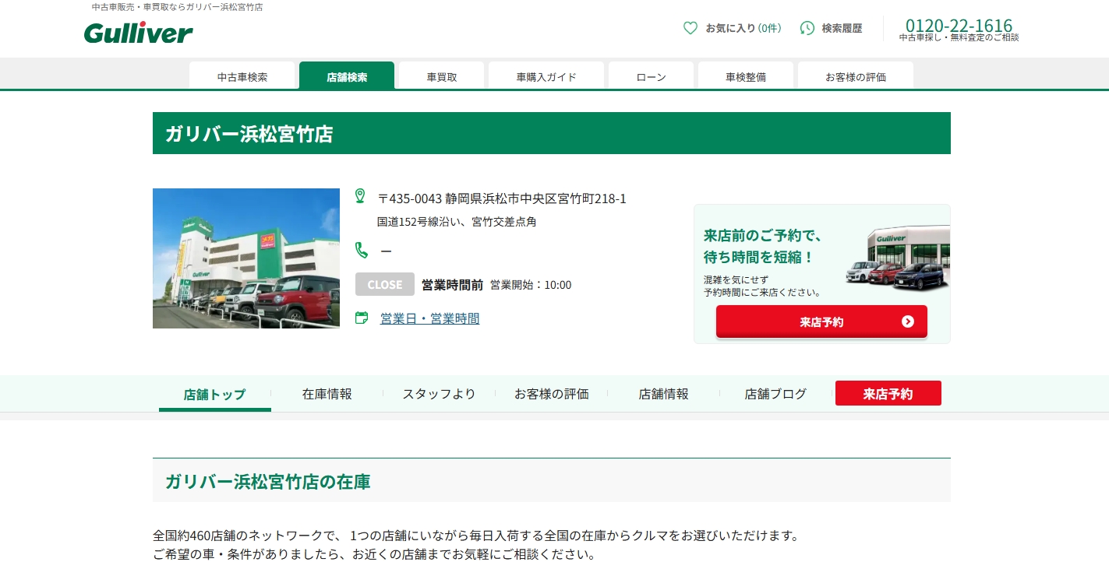The image size is (1109, 569).
Task: Click the CLOSE status badge
Action: 384,284
